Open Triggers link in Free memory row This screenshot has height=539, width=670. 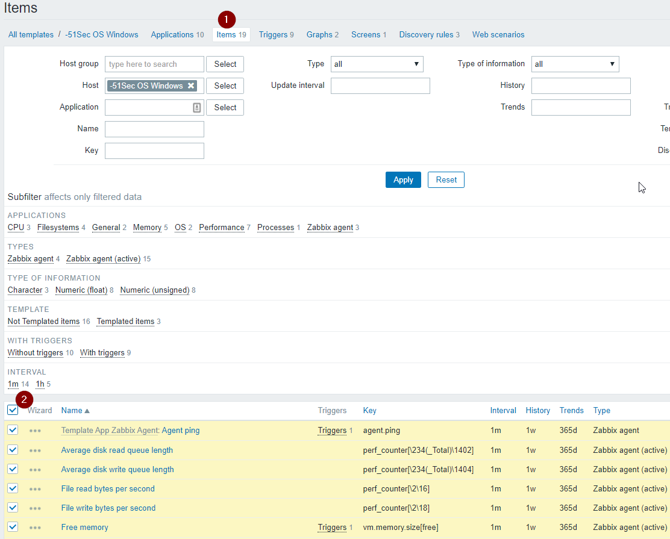332,528
